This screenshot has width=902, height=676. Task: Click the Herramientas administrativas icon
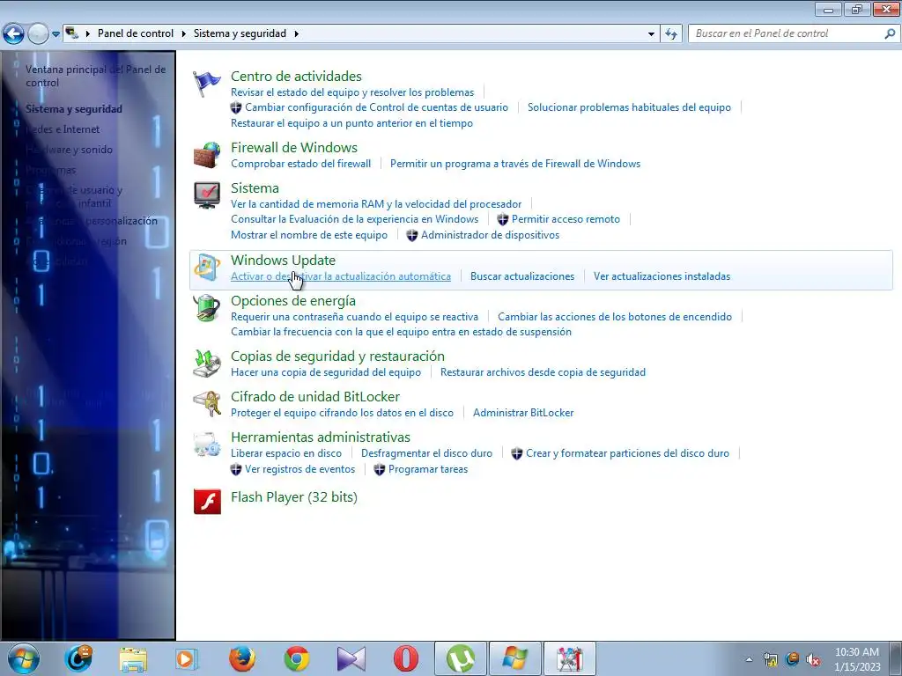pyautogui.click(x=206, y=445)
